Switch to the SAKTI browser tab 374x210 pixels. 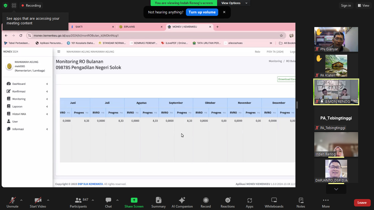click(x=92, y=27)
